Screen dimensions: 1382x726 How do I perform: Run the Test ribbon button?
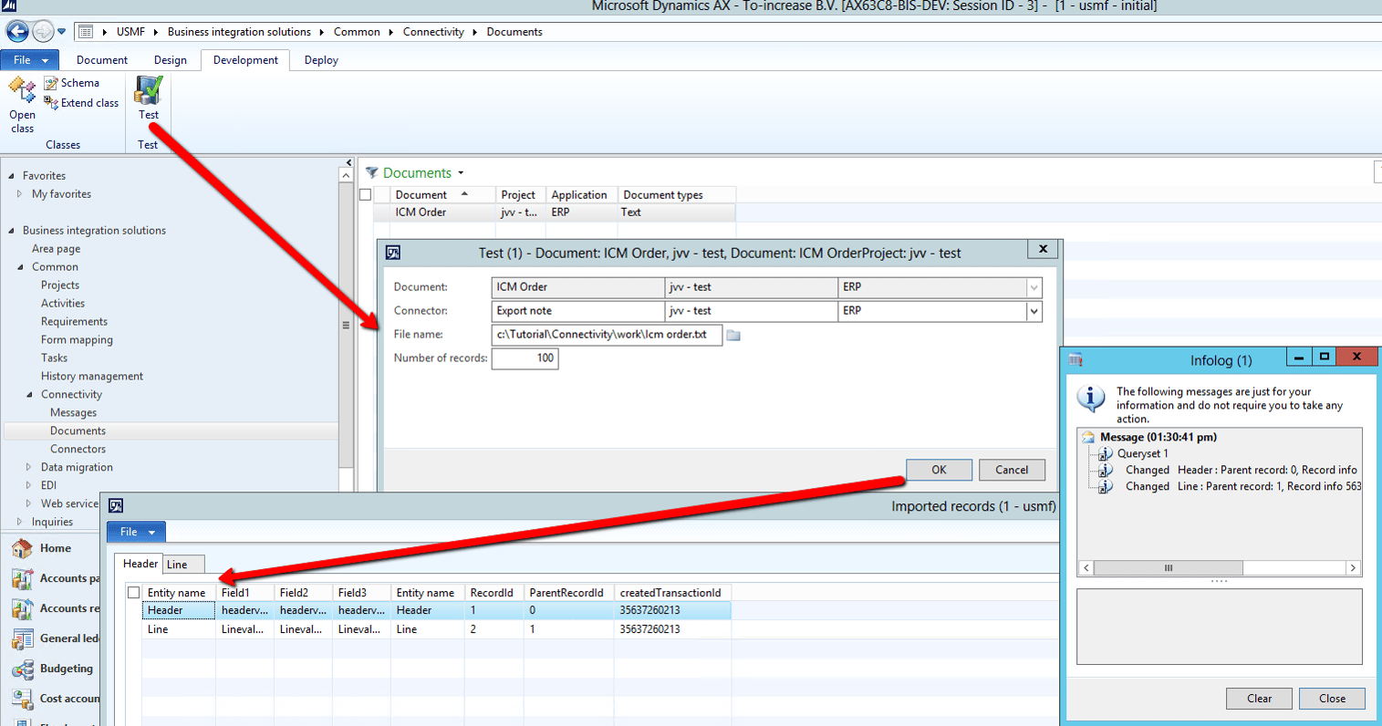149,98
